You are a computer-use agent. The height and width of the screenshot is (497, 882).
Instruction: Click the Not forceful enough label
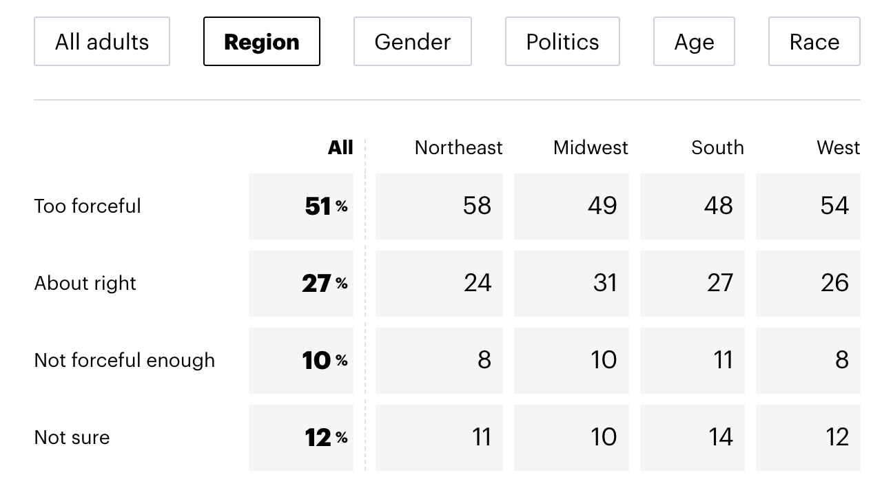[x=125, y=361]
